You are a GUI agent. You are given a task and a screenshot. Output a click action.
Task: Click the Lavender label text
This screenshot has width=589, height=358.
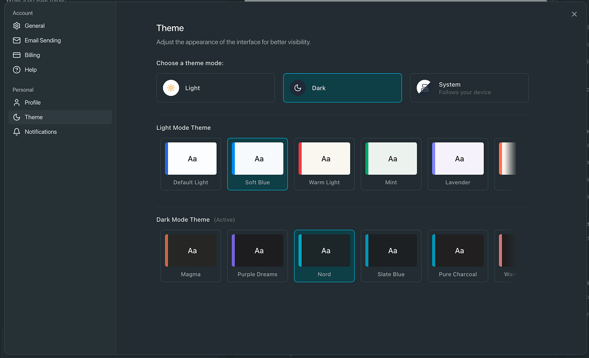[x=458, y=183]
